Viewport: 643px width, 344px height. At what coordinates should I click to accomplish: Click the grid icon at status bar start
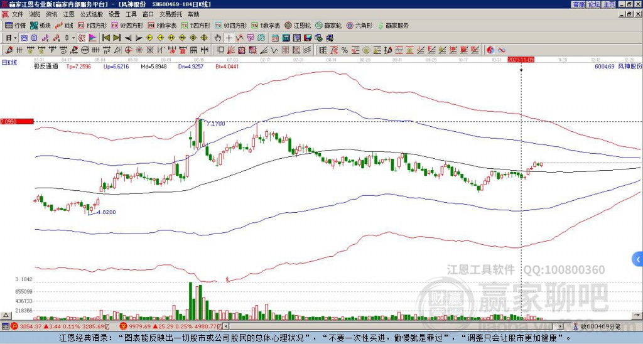click(x=5, y=326)
